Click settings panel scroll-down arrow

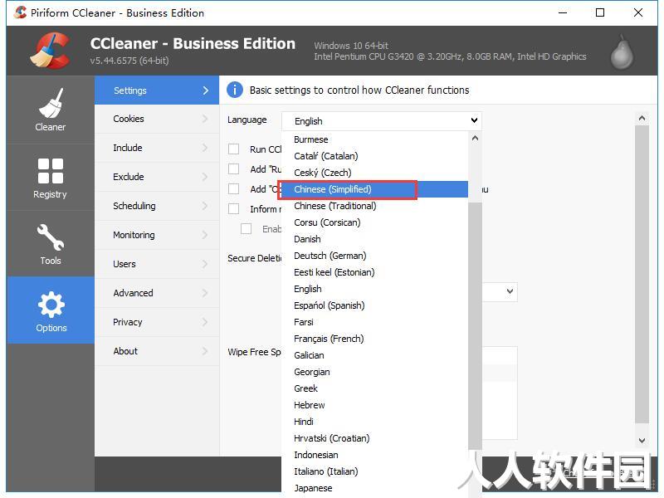click(642, 441)
